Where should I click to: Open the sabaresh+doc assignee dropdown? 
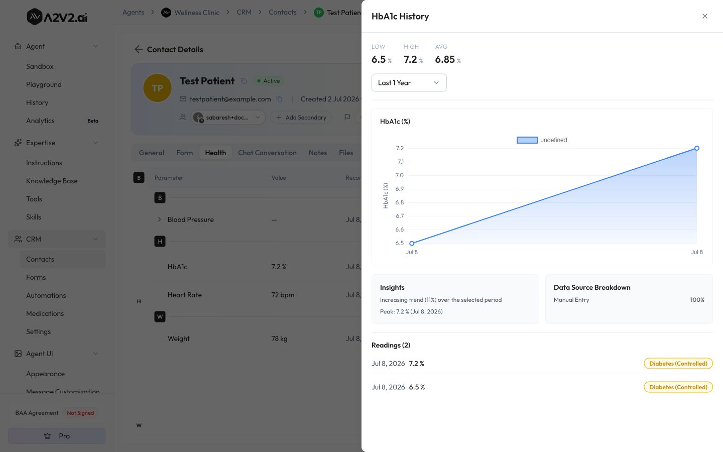tap(228, 117)
